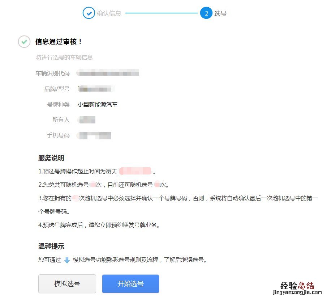
Task: Click the checkmark inside the step-one circle
Action: click(x=89, y=13)
